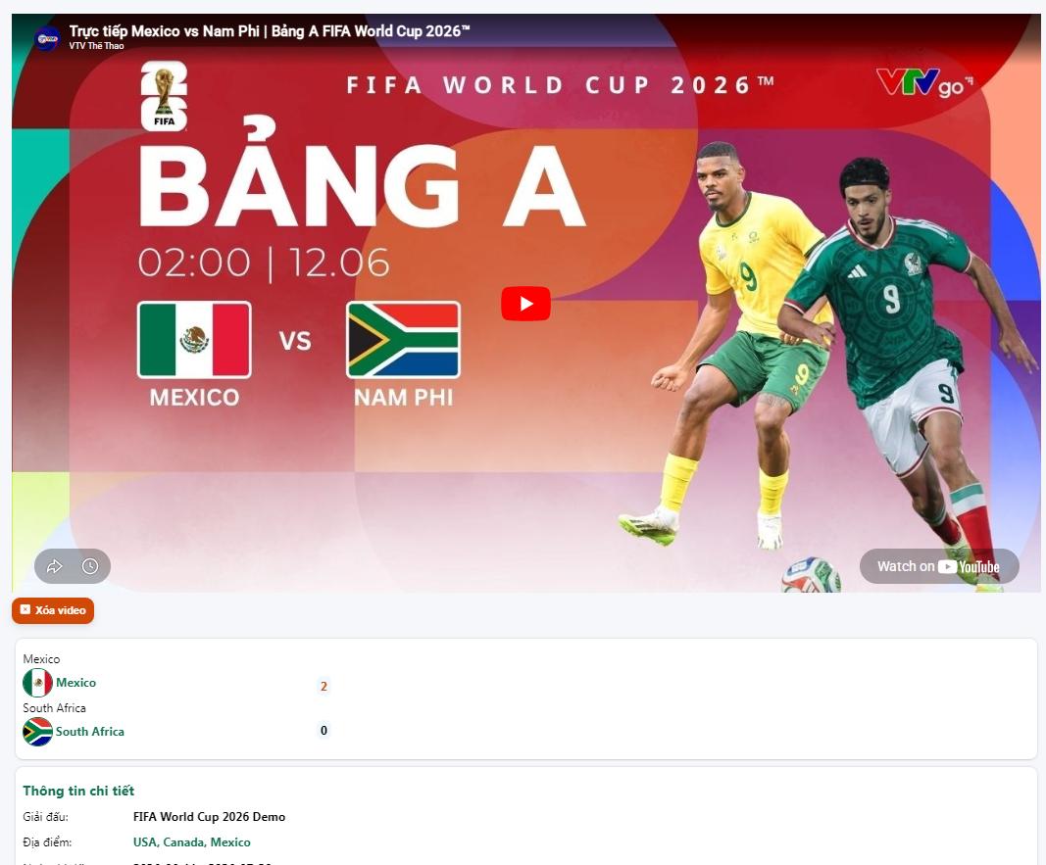Click the small round Mexico flag icon

[x=37, y=683]
